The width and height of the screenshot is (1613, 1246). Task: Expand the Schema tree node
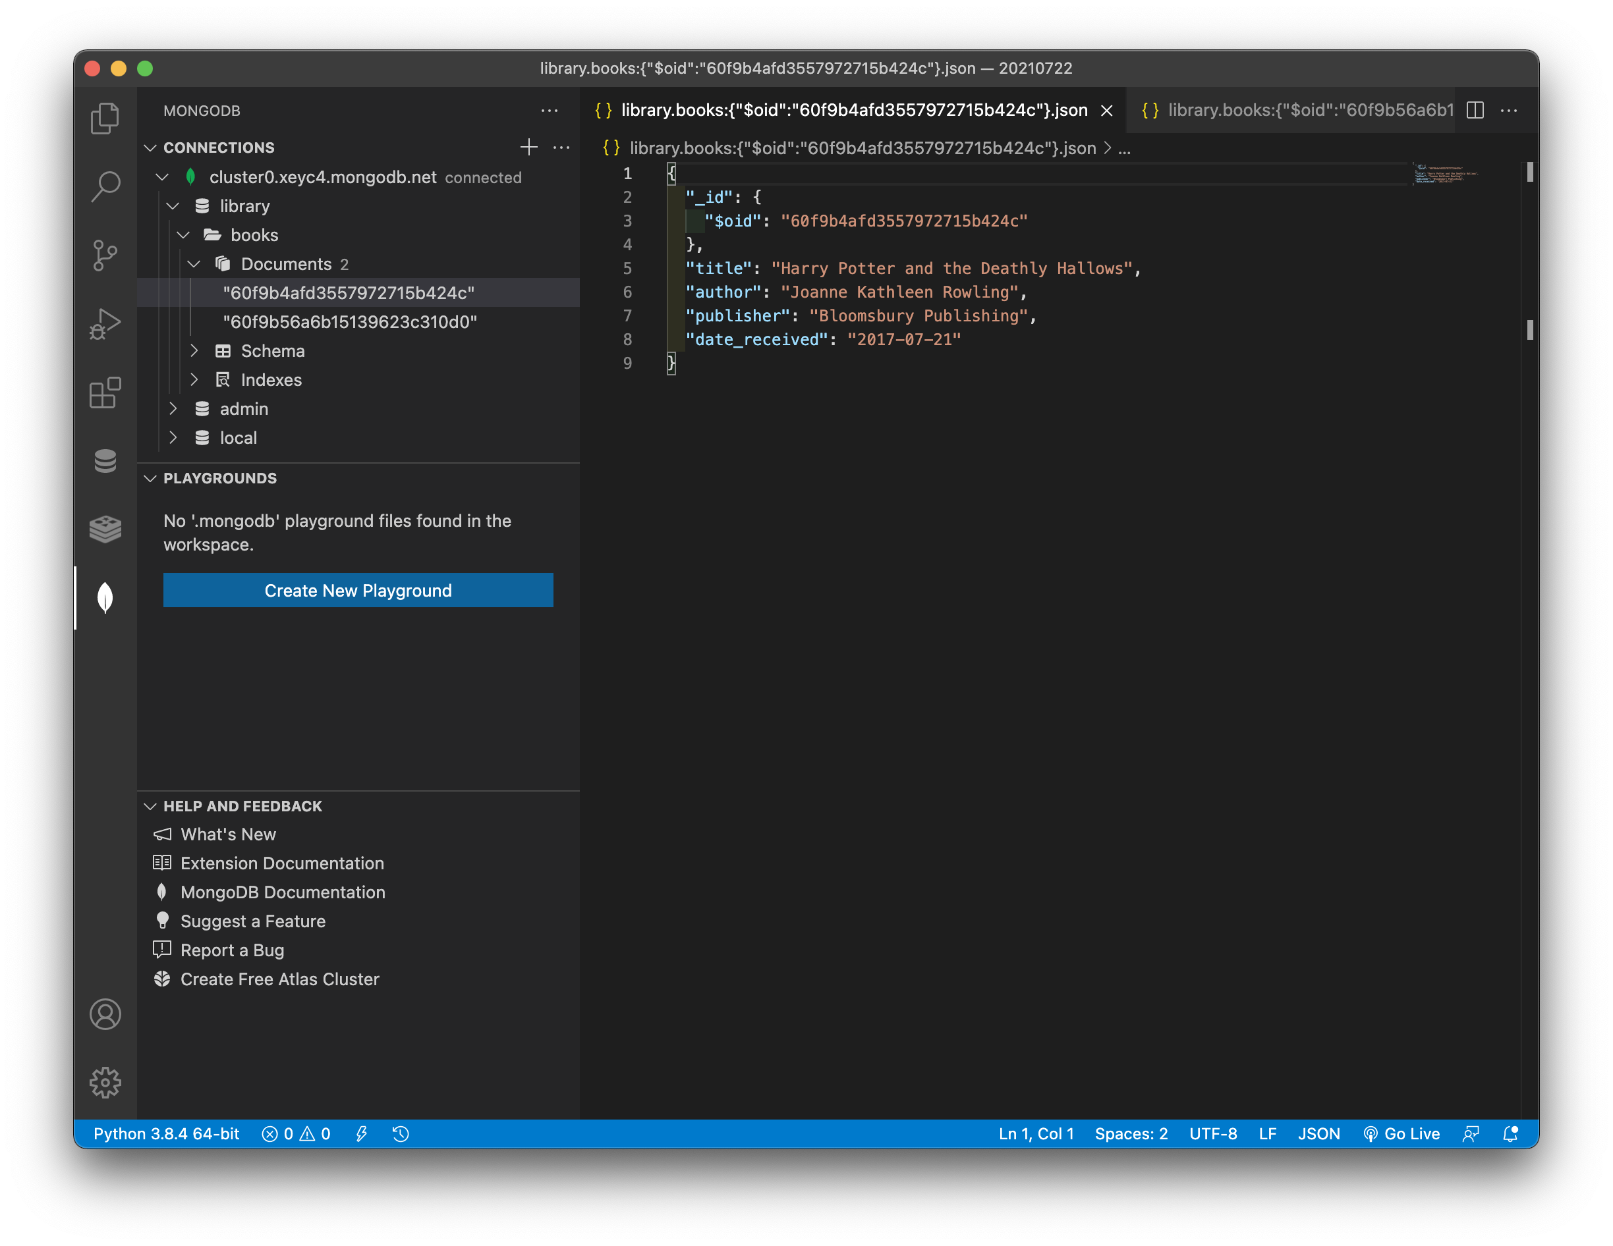[194, 350]
